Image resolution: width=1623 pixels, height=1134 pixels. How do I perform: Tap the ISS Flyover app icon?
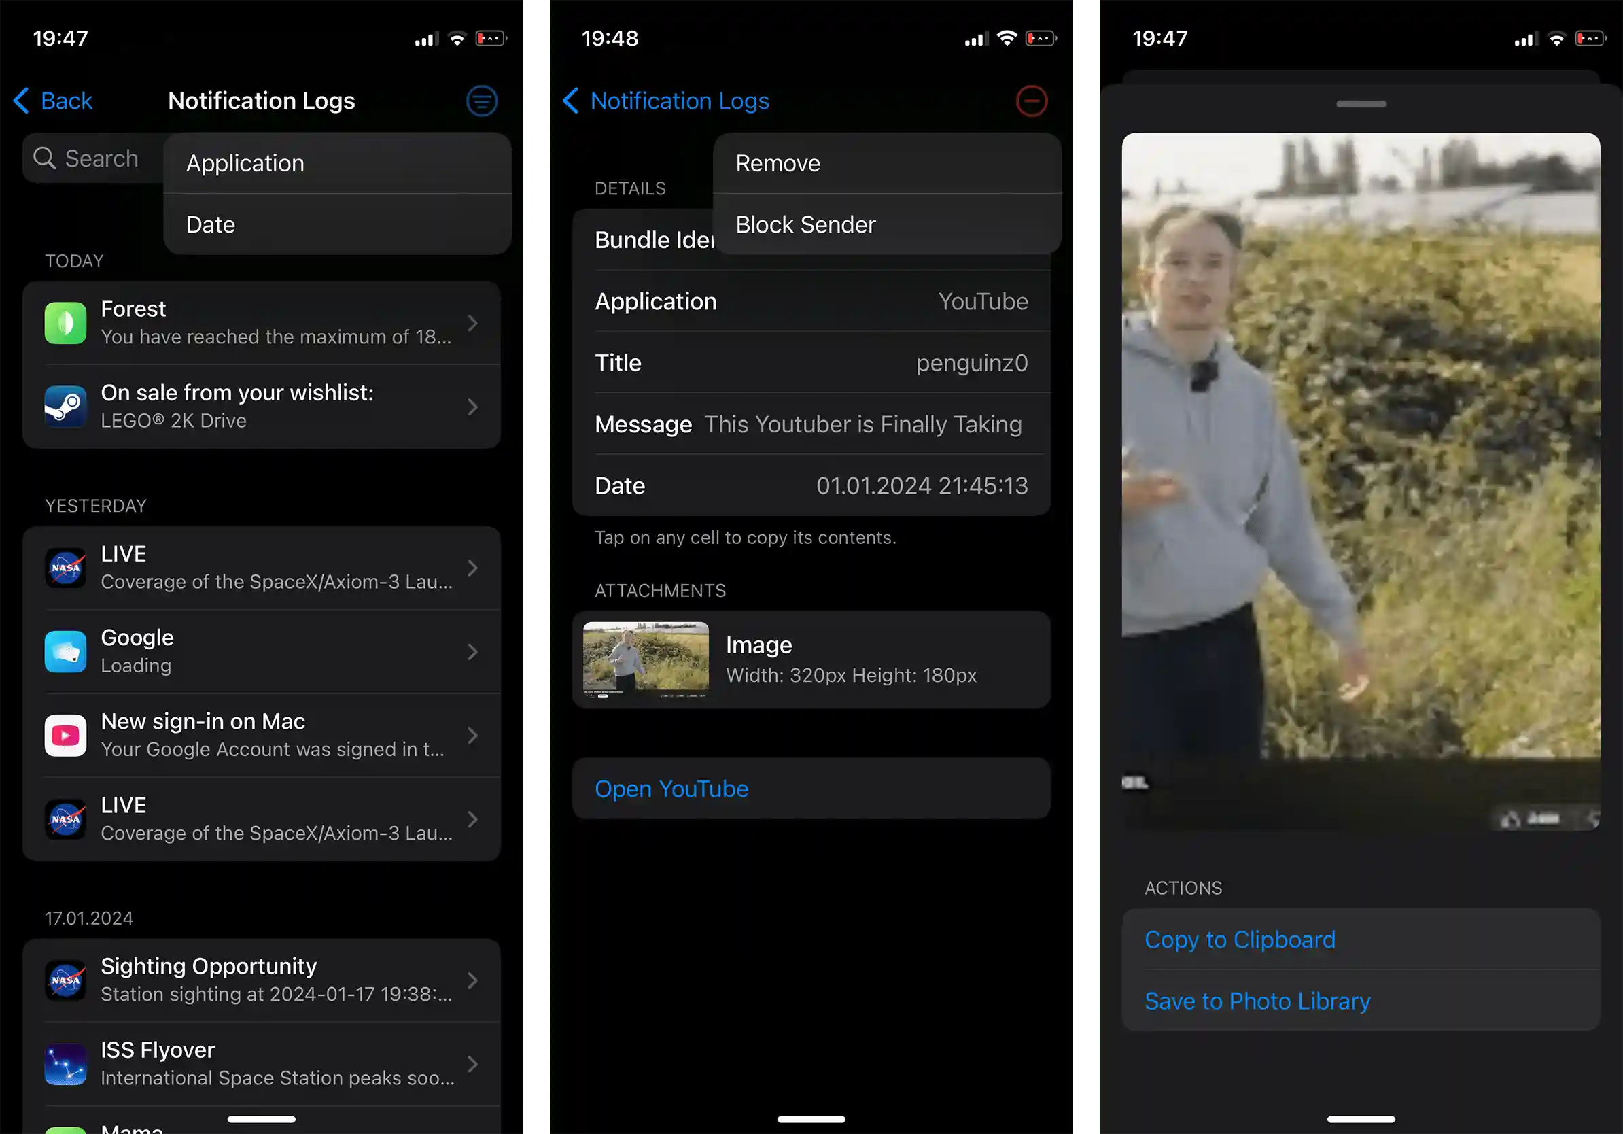[x=66, y=1063]
